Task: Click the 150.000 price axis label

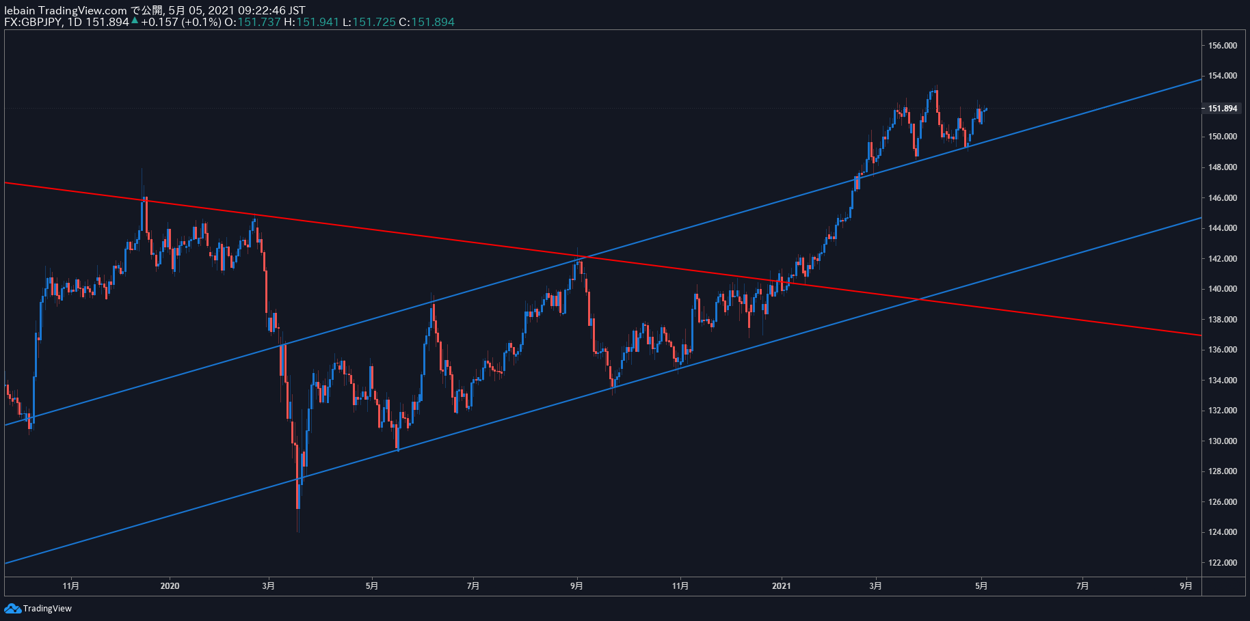Action: (x=1223, y=137)
